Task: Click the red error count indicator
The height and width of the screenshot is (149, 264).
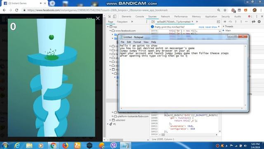Action: (x=250, y=17)
